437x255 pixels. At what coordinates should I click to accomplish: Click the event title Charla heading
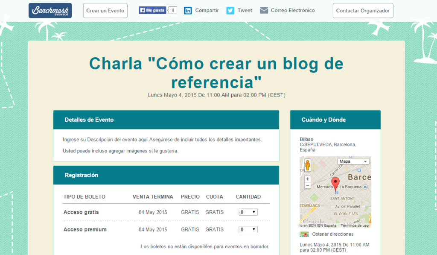[x=216, y=73]
